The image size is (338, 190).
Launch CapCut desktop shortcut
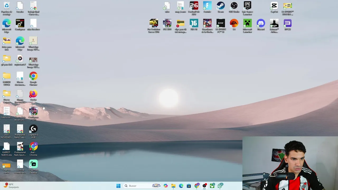click(274, 7)
